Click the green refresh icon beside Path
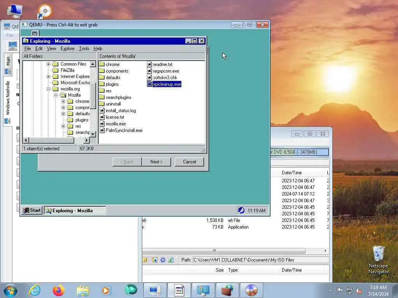The image size is (398, 298). pos(171,260)
